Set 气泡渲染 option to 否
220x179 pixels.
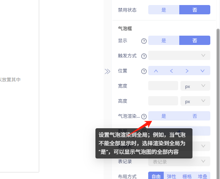(x=195, y=116)
